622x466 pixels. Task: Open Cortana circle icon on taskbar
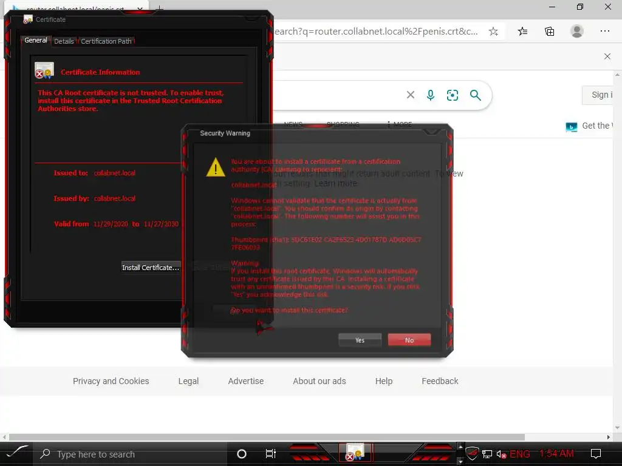pos(242,454)
